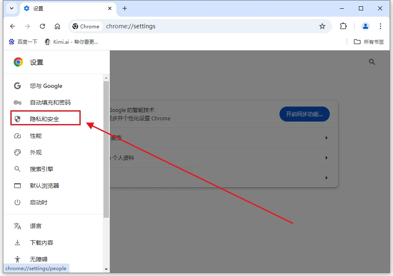Viewport: 393px width, 276px height.
Task: Click the palette icon for 外观
Action: pos(17,152)
